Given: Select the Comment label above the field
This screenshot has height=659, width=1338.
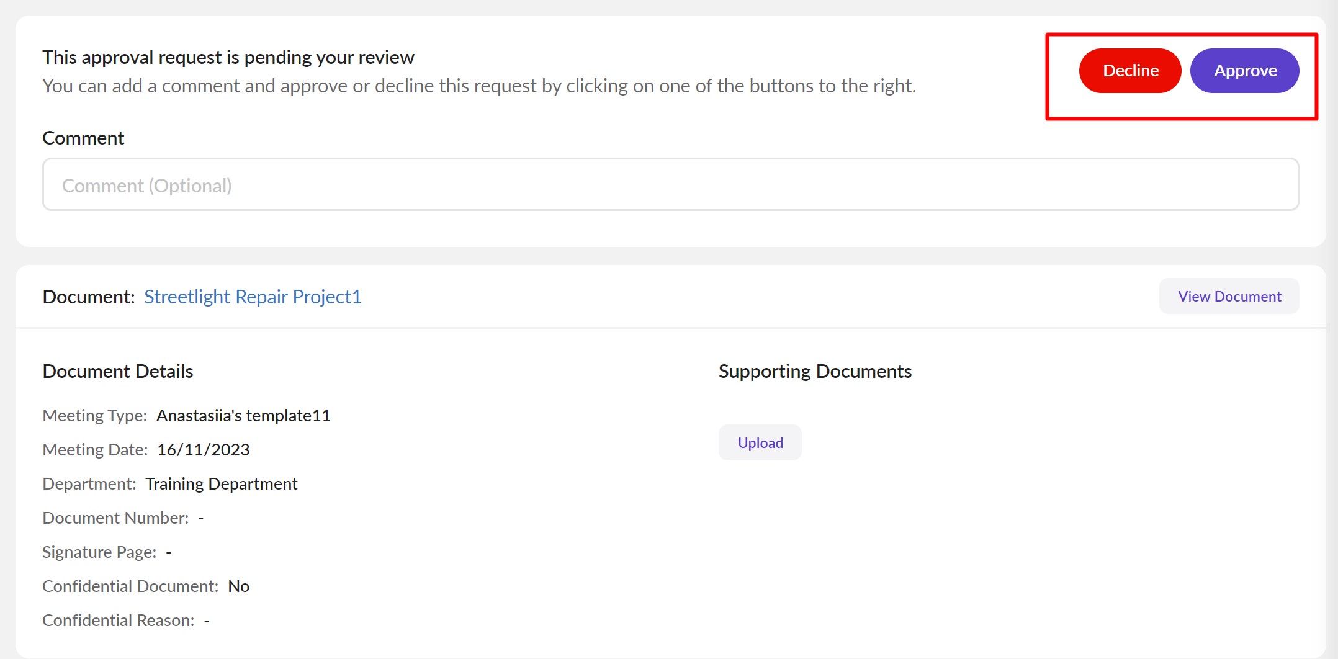Looking at the screenshot, I should click(83, 138).
